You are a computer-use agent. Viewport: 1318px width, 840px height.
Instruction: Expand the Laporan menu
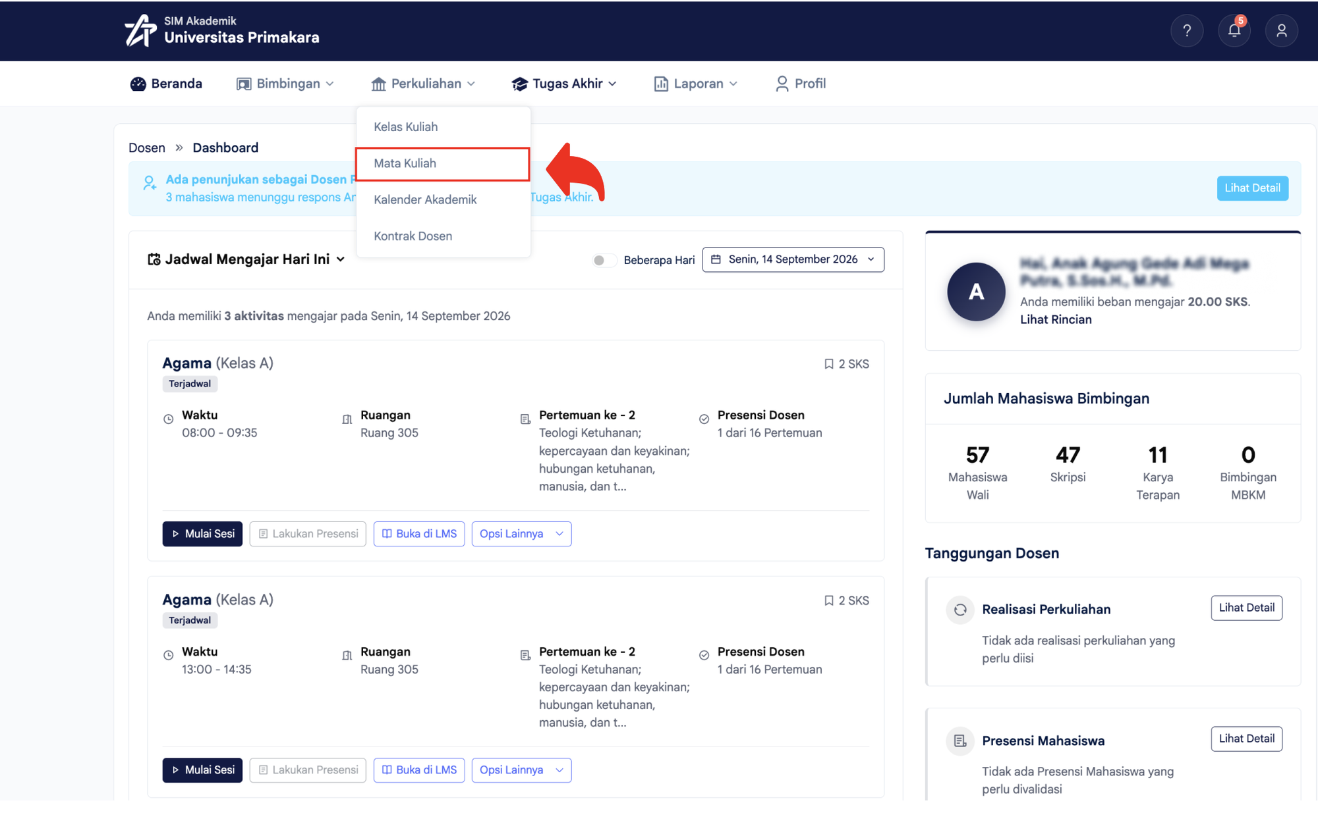click(695, 84)
